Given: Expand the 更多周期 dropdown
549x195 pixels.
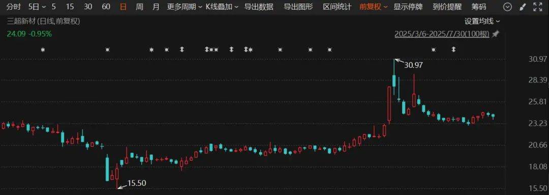Looking at the screenshot, I should coord(184,7).
